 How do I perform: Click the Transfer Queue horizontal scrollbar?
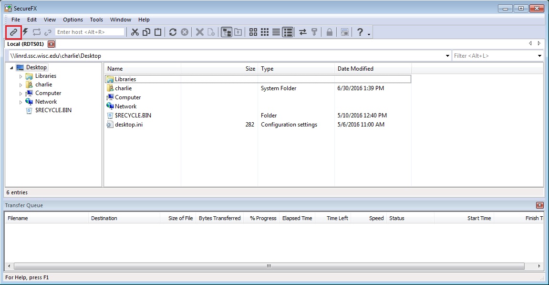(x=269, y=266)
